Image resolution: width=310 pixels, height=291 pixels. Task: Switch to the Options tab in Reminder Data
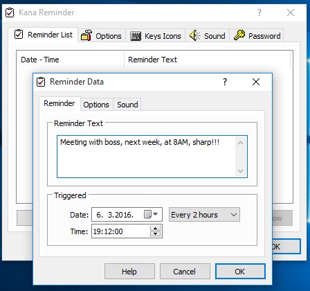click(96, 105)
